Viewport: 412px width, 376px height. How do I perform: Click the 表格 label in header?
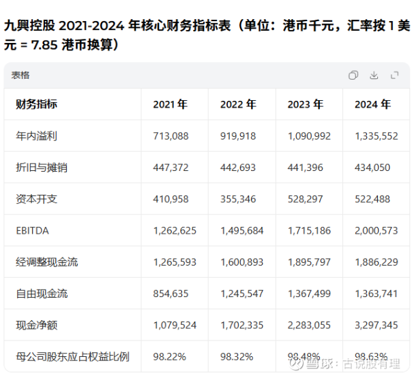[x=20, y=76]
